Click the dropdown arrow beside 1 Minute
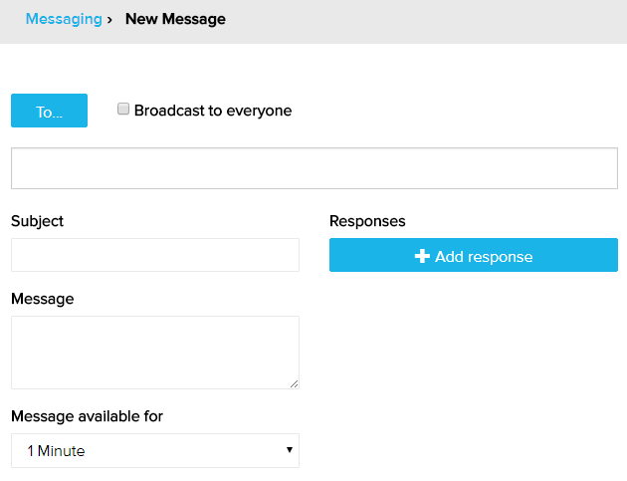The width and height of the screenshot is (627, 481). tap(290, 450)
